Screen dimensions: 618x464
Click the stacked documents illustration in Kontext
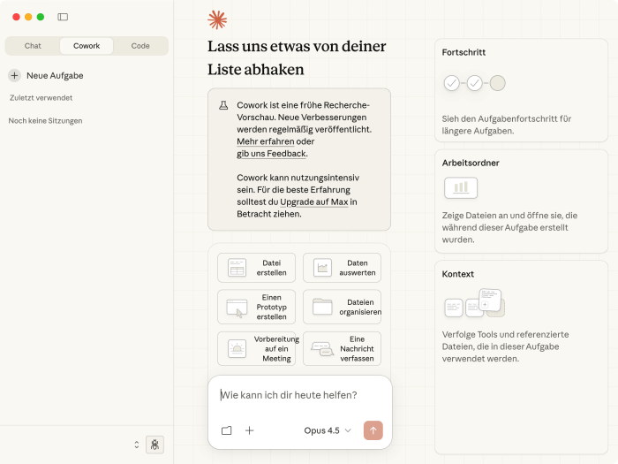(475, 303)
